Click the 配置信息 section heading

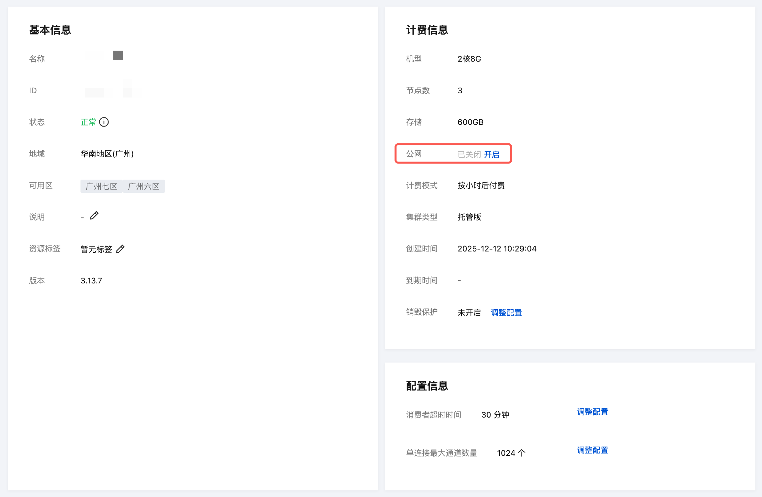(x=427, y=386)
